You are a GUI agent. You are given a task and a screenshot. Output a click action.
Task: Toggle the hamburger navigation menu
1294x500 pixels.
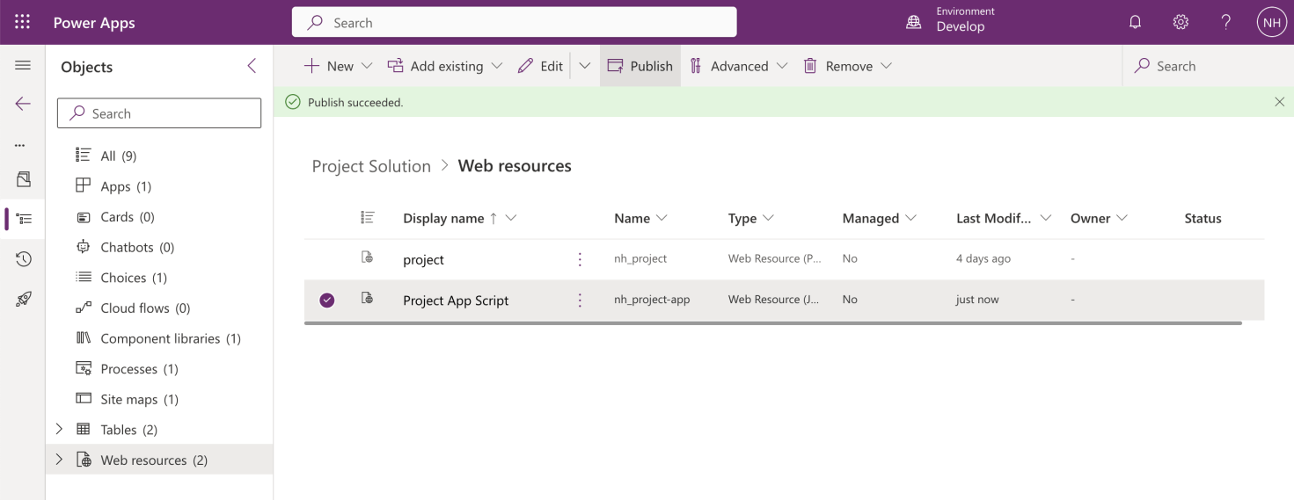23,66
